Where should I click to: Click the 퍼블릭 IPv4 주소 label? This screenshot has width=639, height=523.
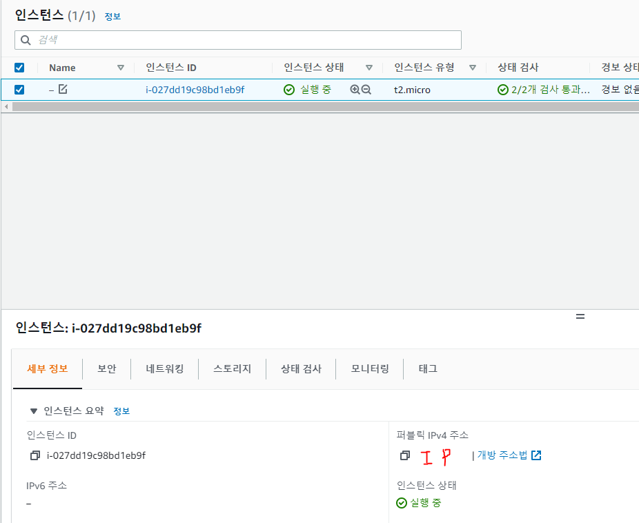point(433,435)
